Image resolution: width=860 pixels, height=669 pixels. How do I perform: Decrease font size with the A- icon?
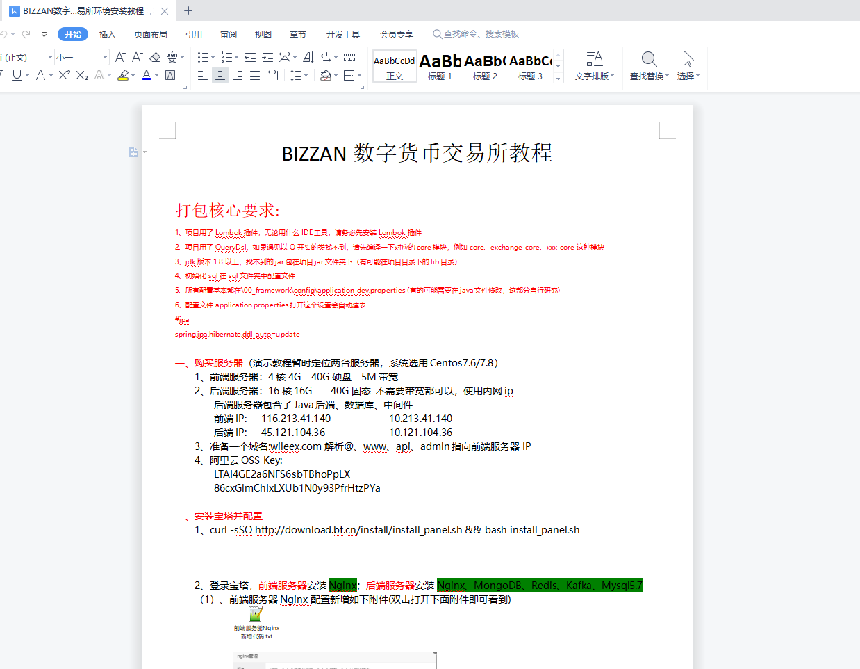138,57
